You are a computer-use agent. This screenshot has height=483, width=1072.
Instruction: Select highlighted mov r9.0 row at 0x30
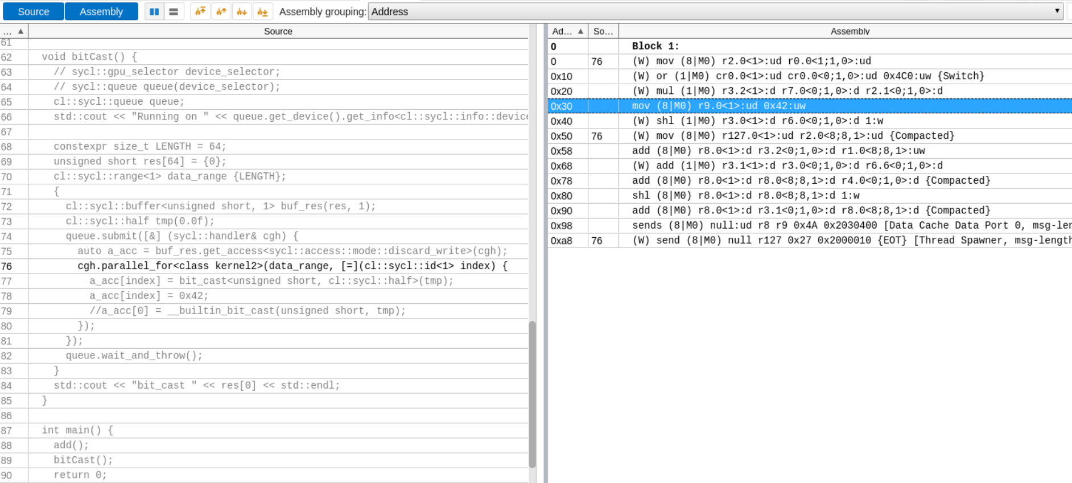[x=810, y=106]
